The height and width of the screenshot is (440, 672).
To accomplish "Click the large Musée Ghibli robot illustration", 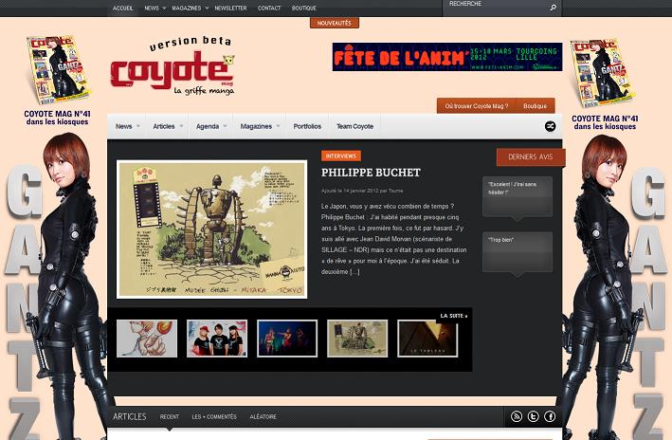I will (211, 229).
